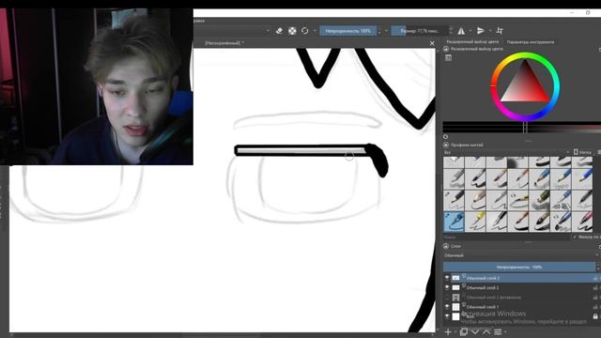The height and width of the screenshot is (338, 601).
Task: Hide the Фон background layer
Action: (x=447, y=316)
